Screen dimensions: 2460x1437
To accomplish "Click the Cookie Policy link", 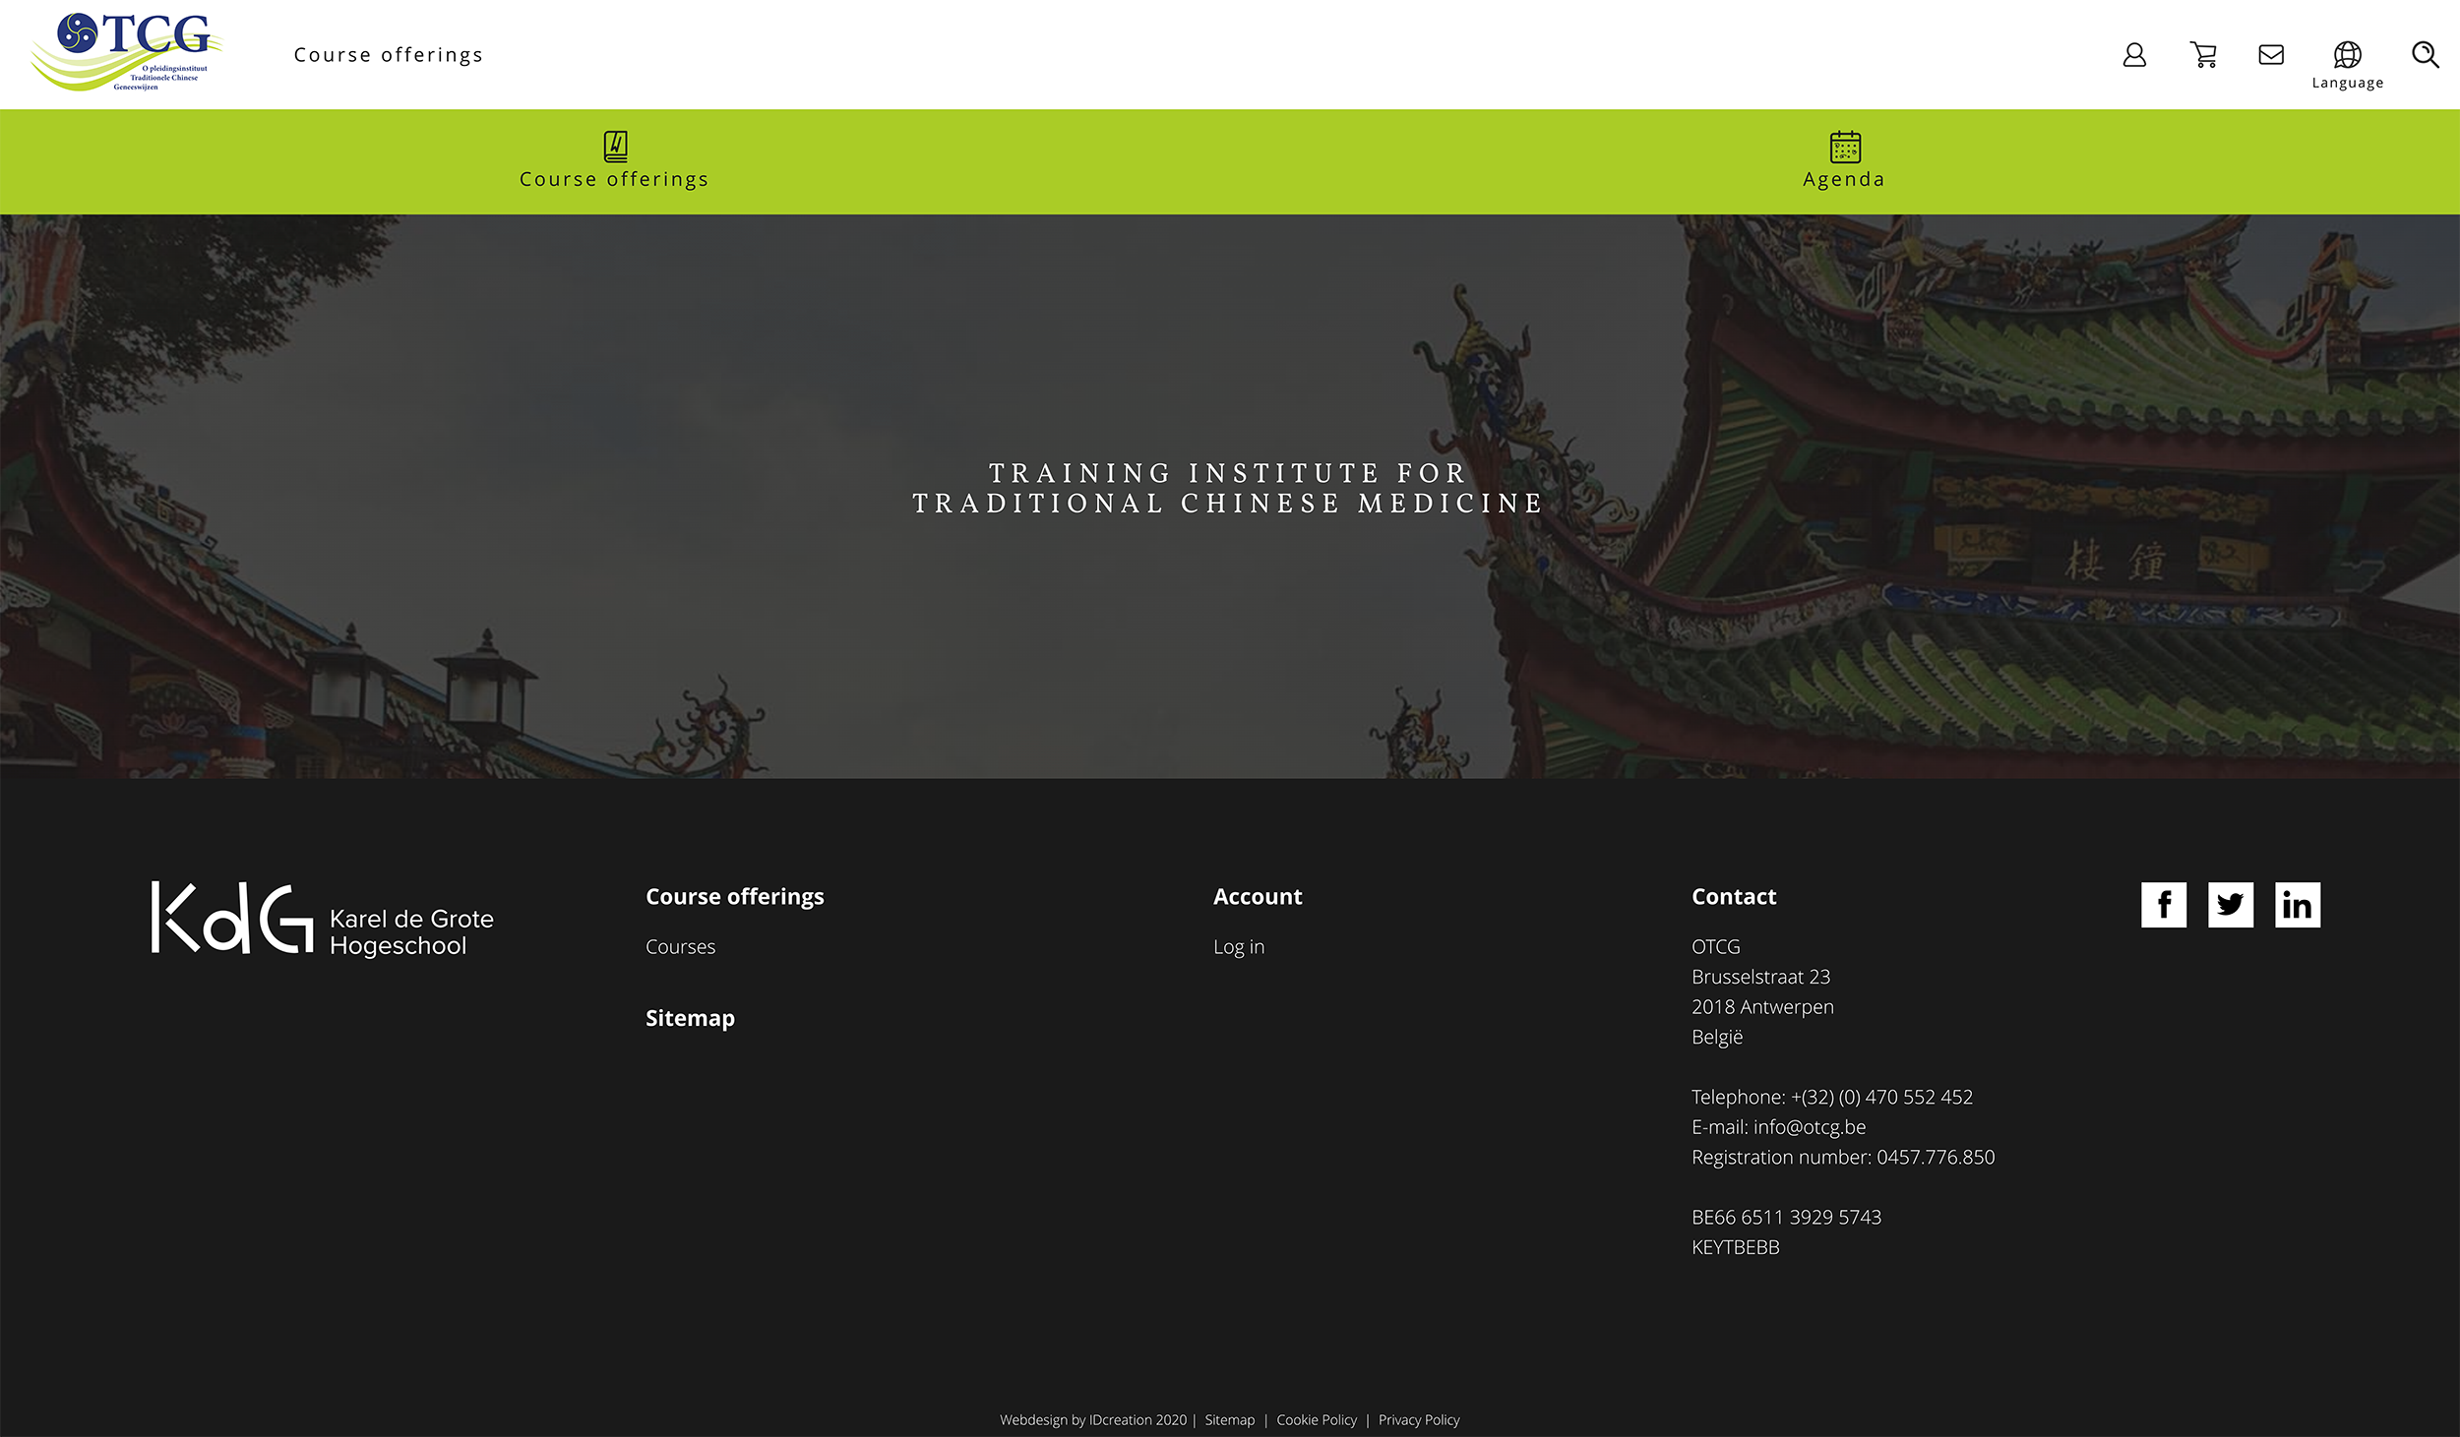I will click(1316, 1419).
